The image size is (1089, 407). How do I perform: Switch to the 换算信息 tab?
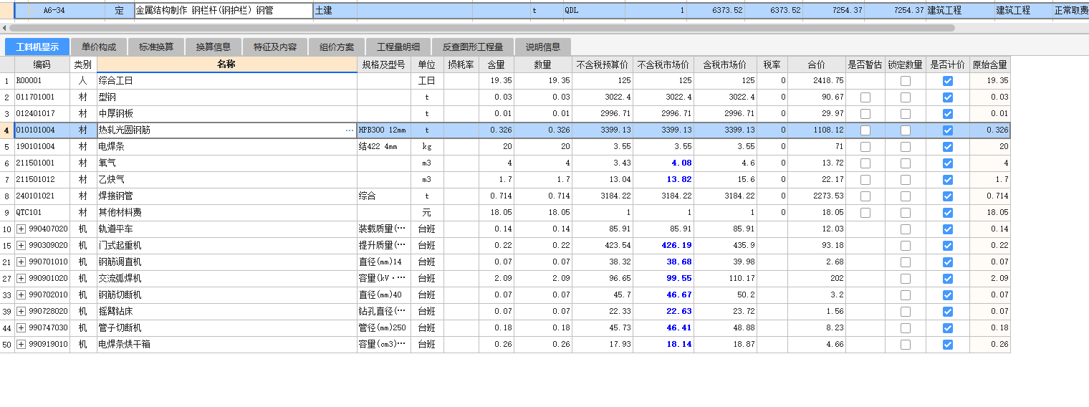[x=214, y=47]
